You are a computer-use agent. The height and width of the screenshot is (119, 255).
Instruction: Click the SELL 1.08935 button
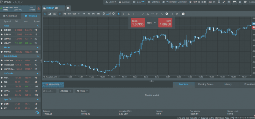click(138, 23)
